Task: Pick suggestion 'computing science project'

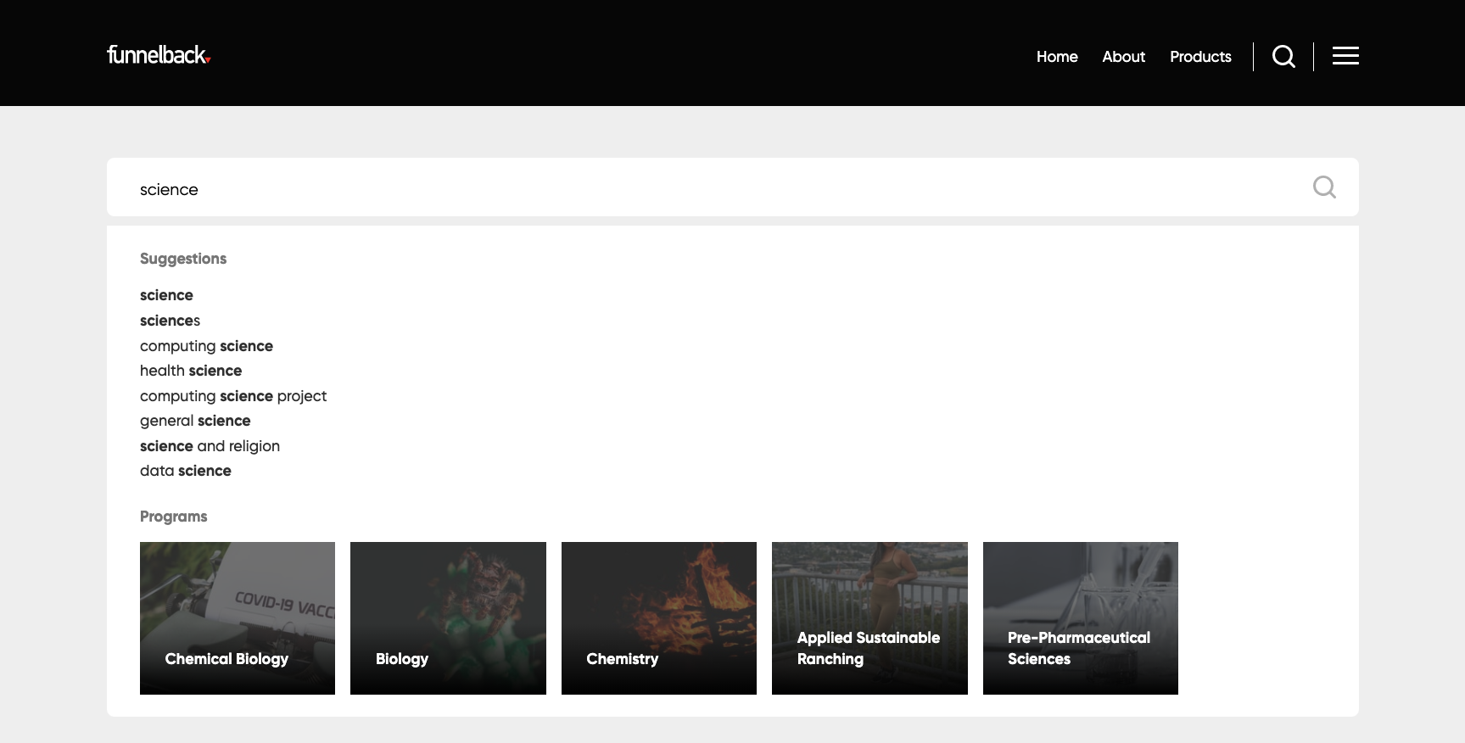Action: coord(233,396)
